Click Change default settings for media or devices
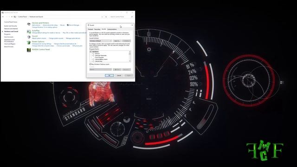The width and height of the screenshot is (297, 167). [x=46, y=33]
